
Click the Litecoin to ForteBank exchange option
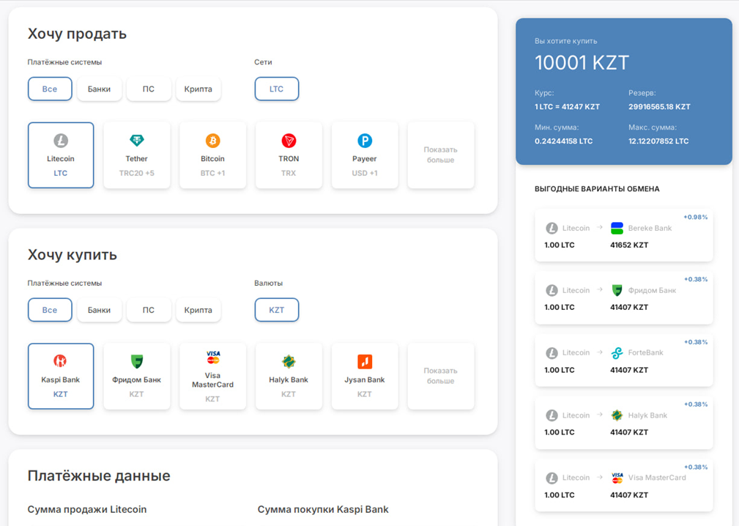coord(623,360)
